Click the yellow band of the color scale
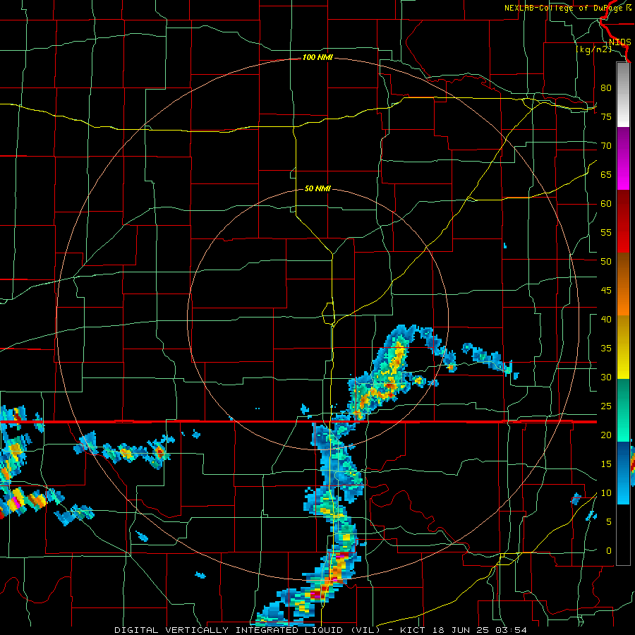The image size is (635, 635). 623,347
